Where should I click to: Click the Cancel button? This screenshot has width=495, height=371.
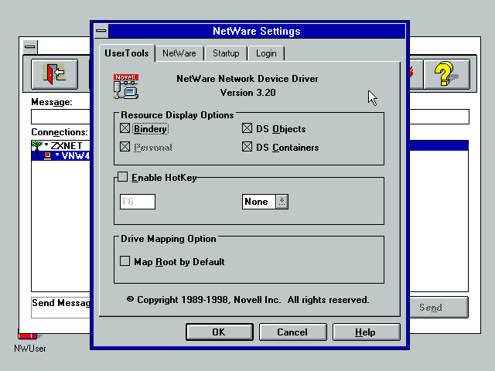[292, 332]
